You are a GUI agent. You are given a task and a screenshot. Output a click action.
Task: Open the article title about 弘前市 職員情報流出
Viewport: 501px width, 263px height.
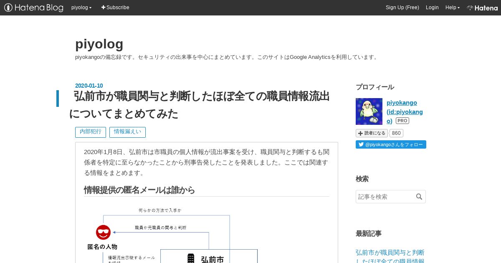(x=199, y=104)
